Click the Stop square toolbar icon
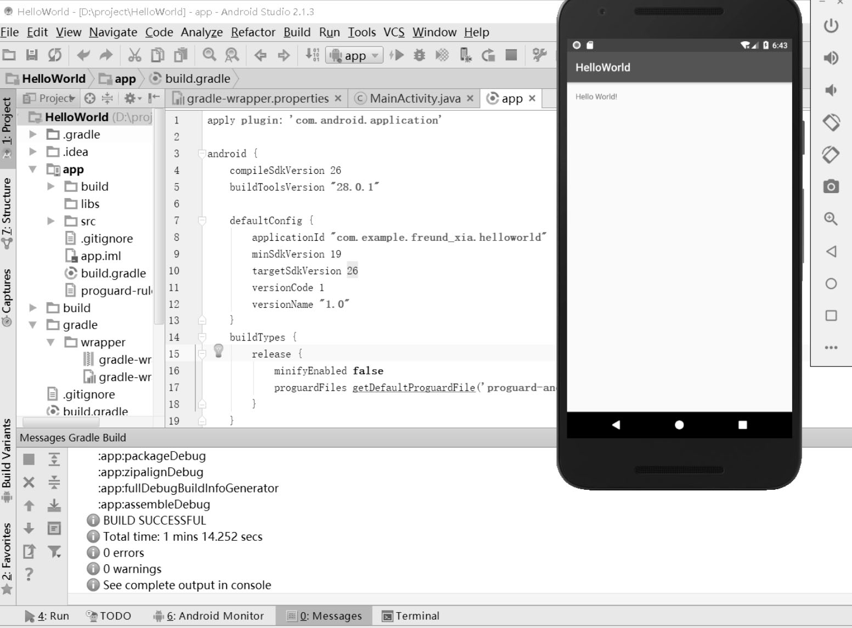The image size is (852, 628). [511, 55]
